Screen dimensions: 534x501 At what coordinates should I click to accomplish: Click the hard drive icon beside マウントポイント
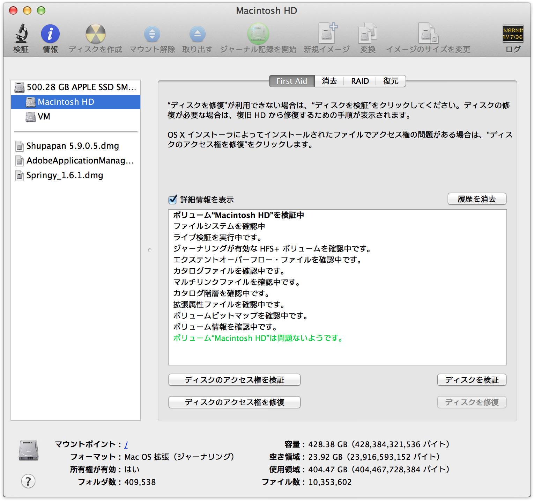pos(29,450)
